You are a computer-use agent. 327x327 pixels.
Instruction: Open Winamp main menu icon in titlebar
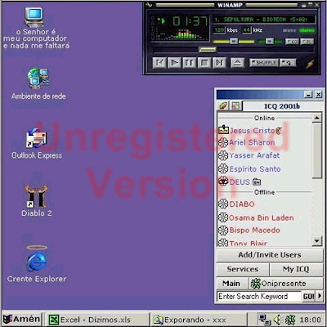149,5
